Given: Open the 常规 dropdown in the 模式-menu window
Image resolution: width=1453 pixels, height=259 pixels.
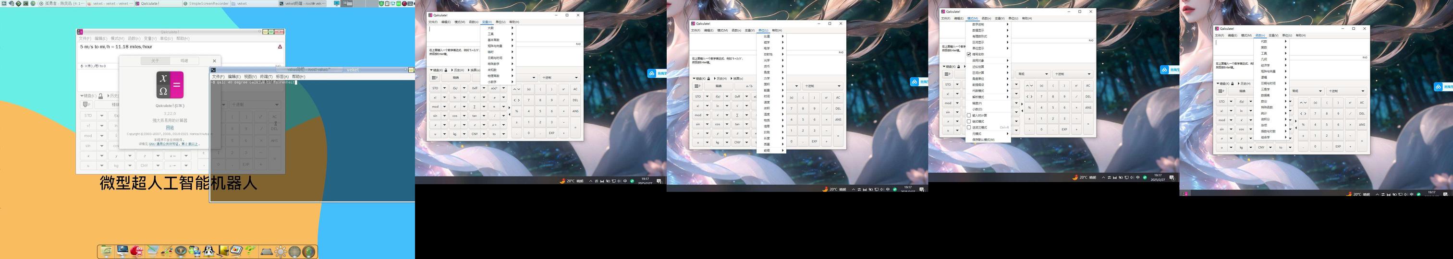Looking at the screenshot, I should point(1033,74).
